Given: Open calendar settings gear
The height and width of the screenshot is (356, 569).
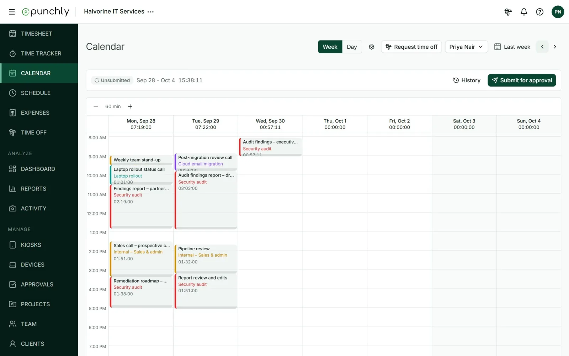Looking at the screenshot, I should pyautogui.click(x=372, y=47).
